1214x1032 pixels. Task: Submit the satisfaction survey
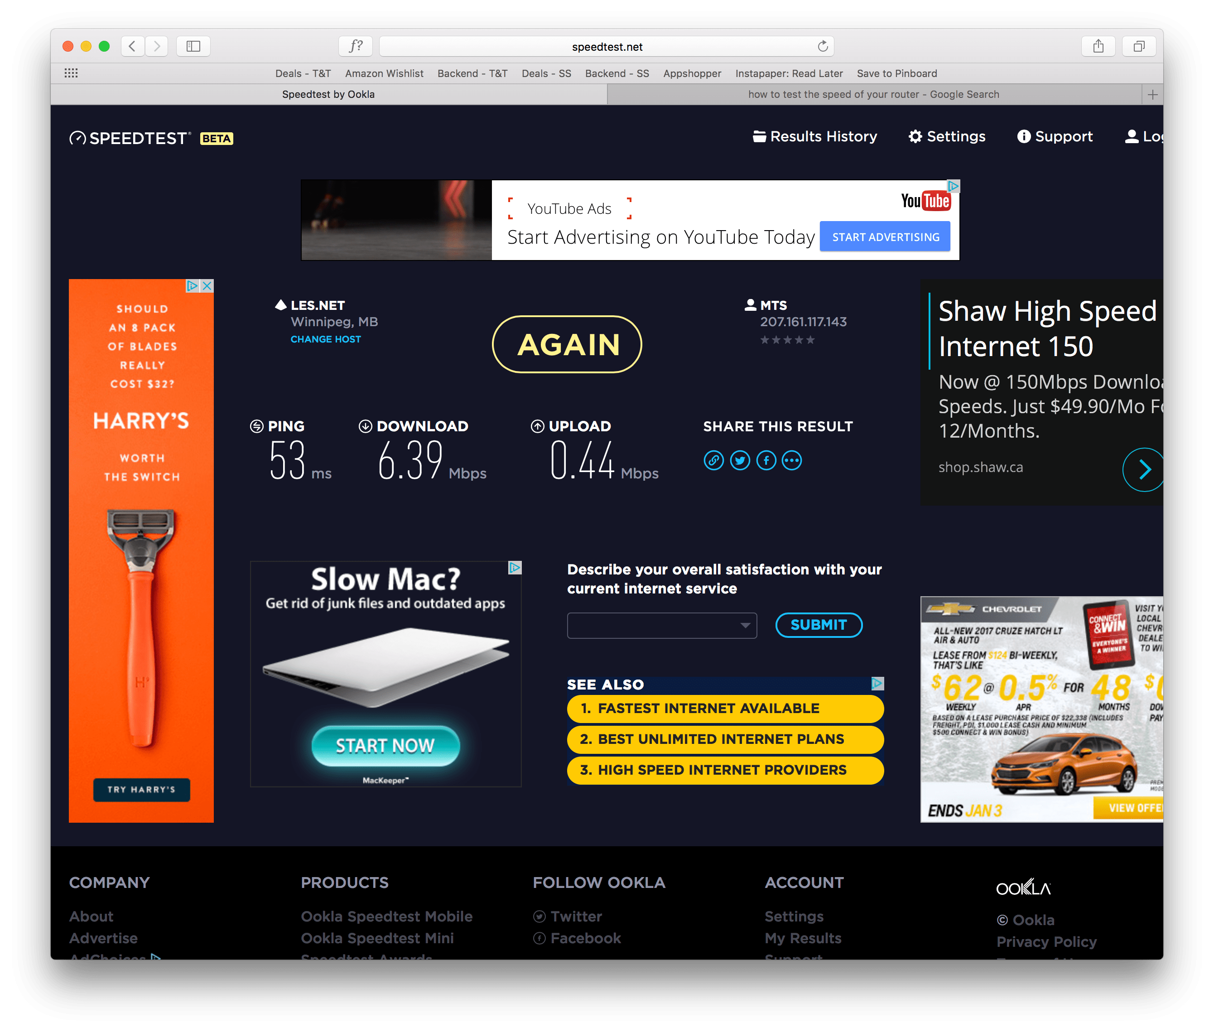coord(819,625)
